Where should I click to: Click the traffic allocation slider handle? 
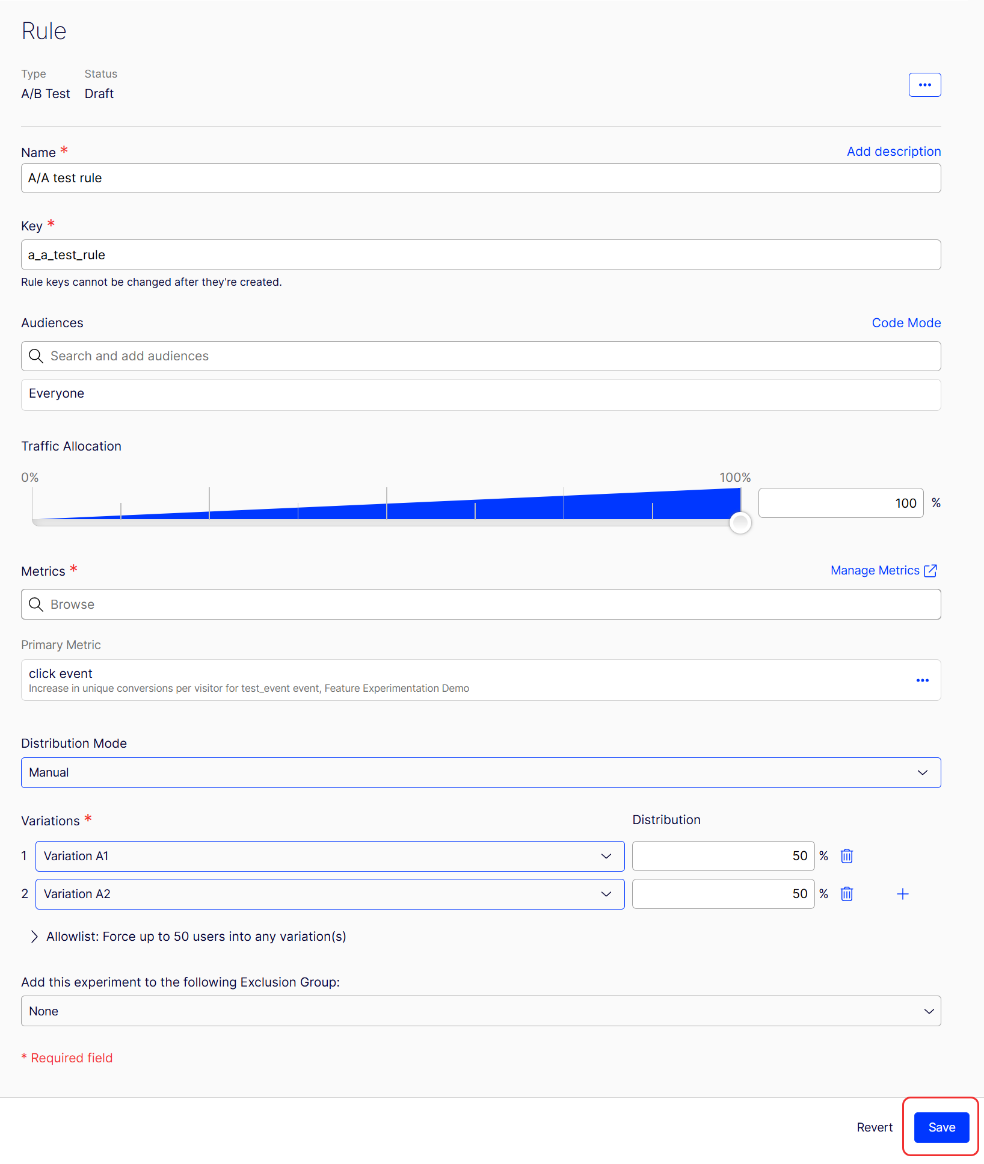[x=740, y=523]
